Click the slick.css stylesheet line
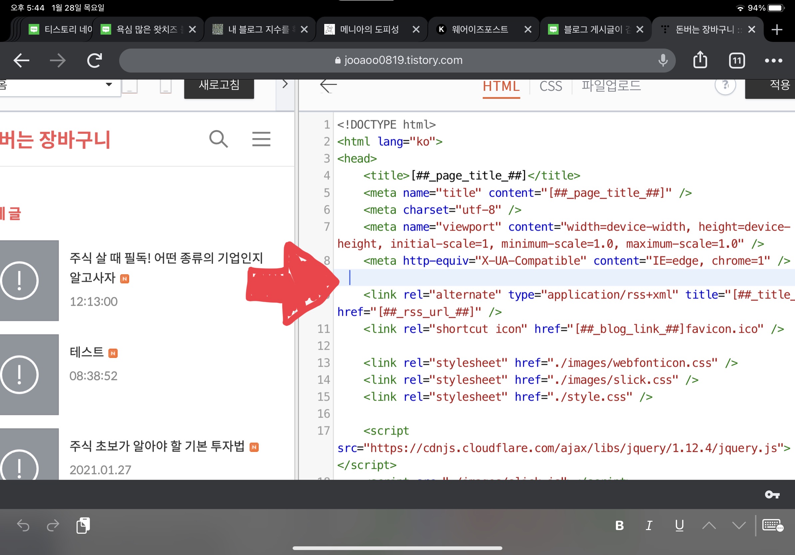Image resolution: width=795 pixels, height=555 pixels. point(530,380)
